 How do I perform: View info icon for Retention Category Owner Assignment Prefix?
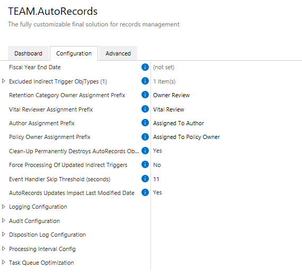click(x=145, y=95)
